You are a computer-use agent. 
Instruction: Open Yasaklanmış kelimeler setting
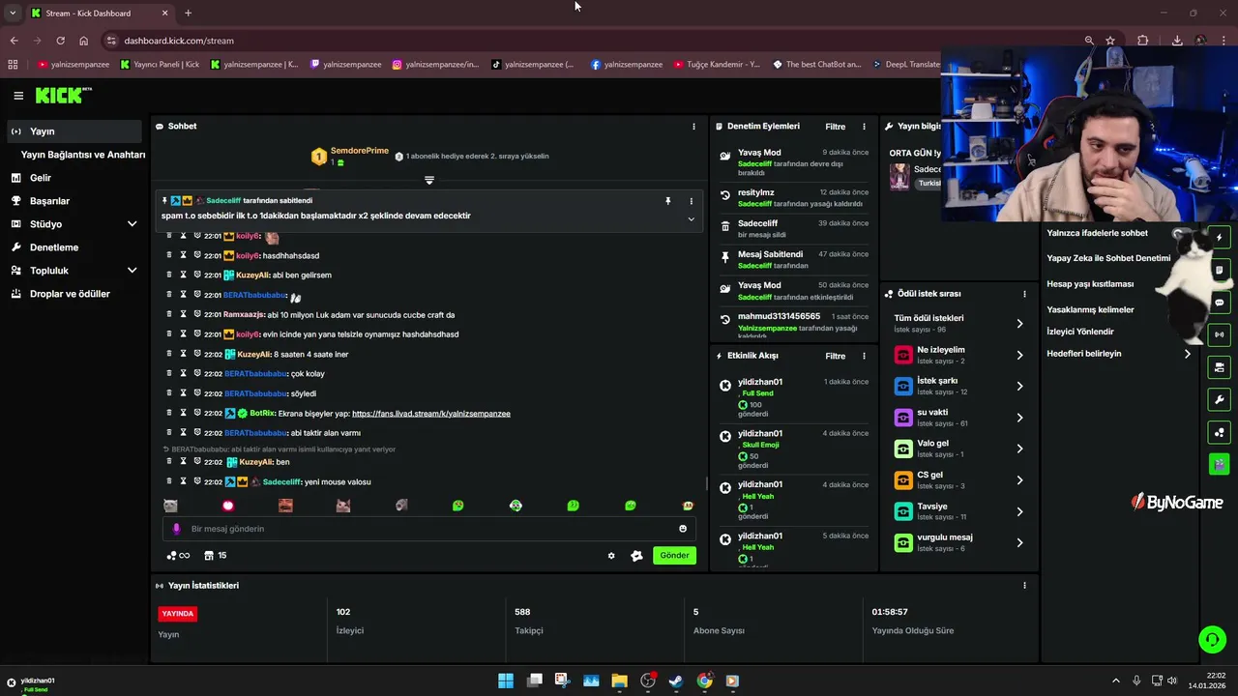1090,309
